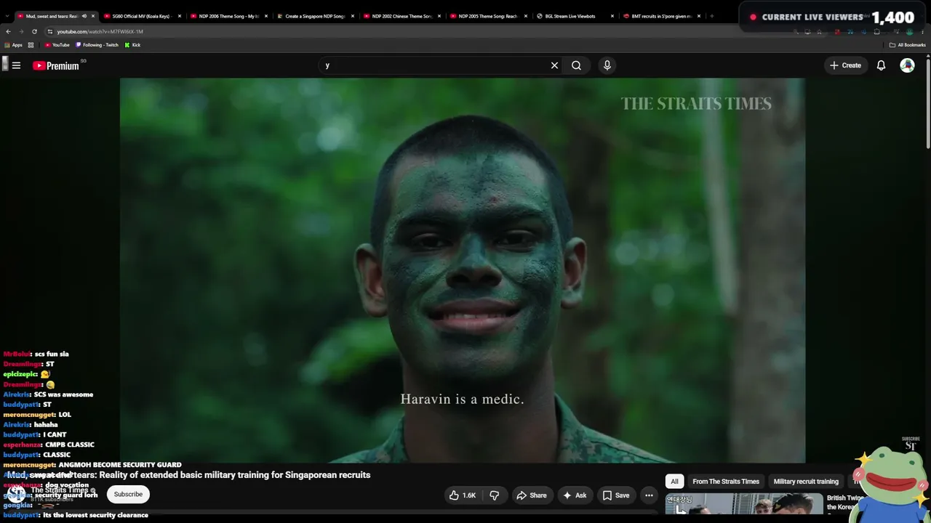Open more actions (three dots) menu
931x523 pixels.
tap(649, 495)
